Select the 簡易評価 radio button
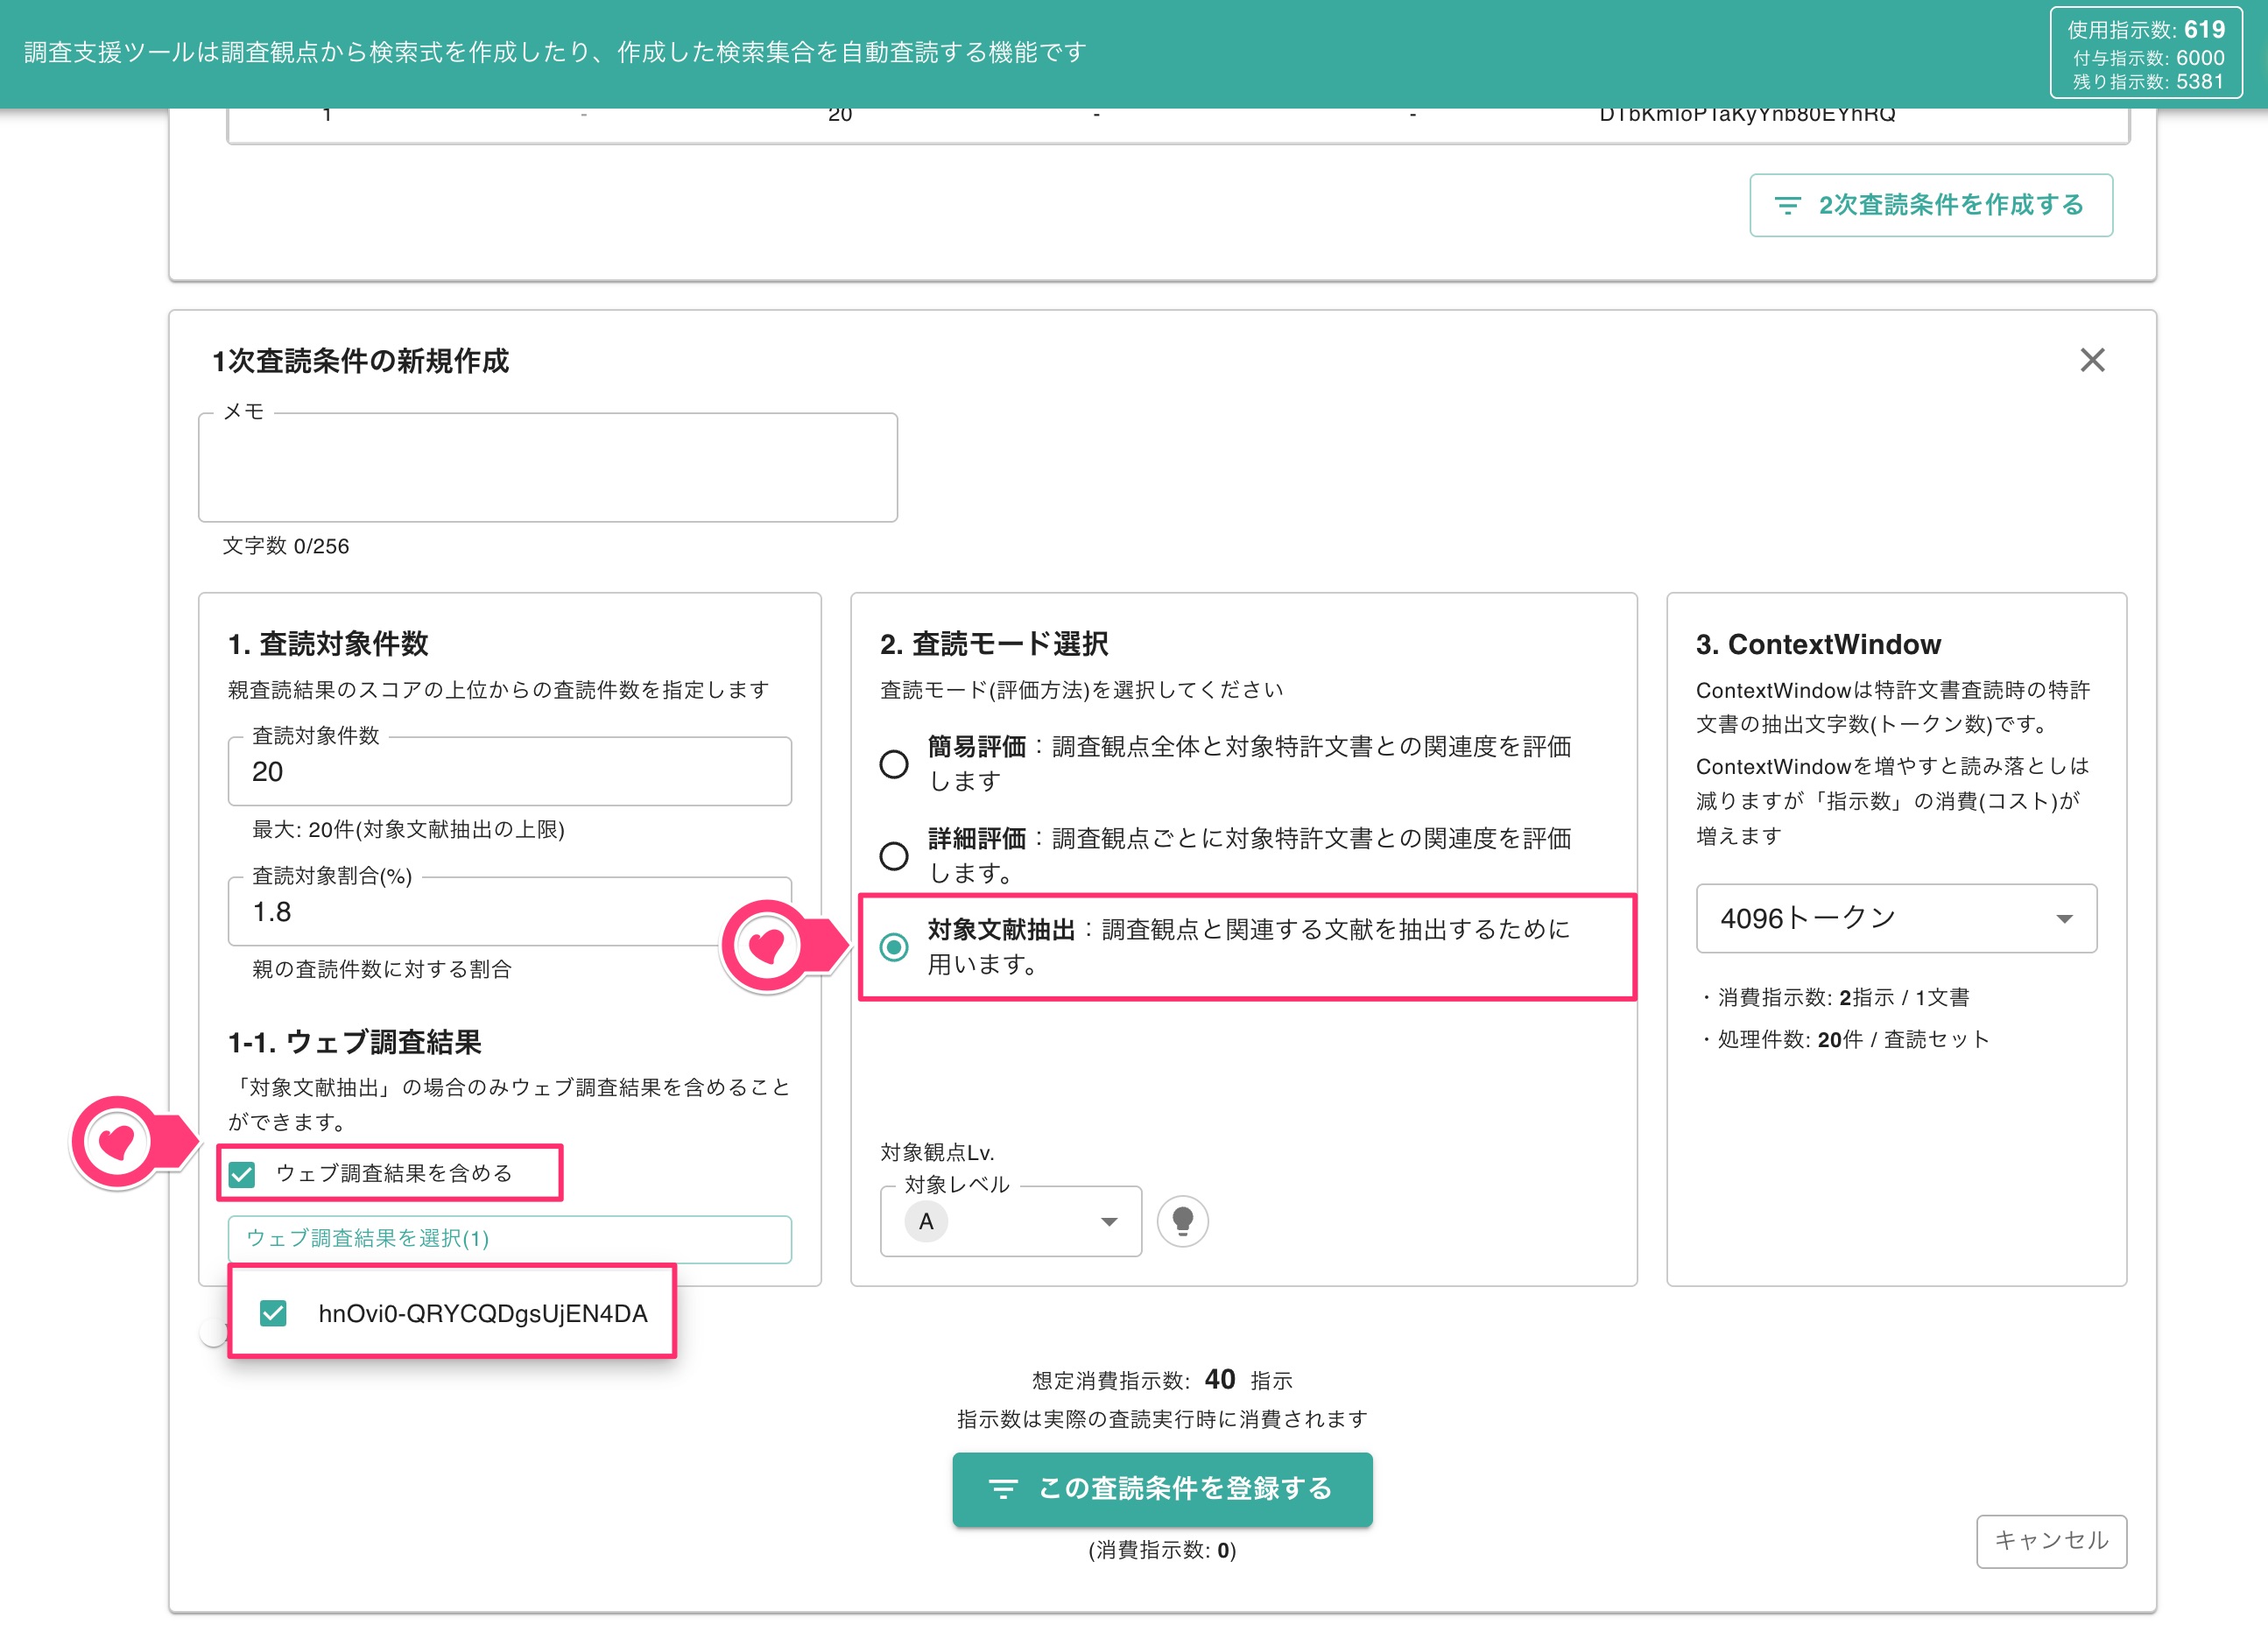 (894, 764)
